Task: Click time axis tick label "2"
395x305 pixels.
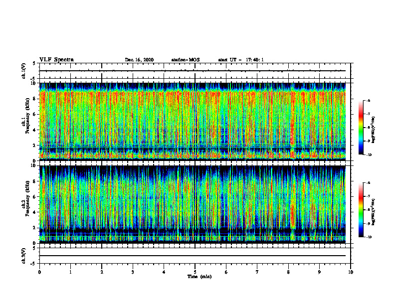Action: (102, 272)
